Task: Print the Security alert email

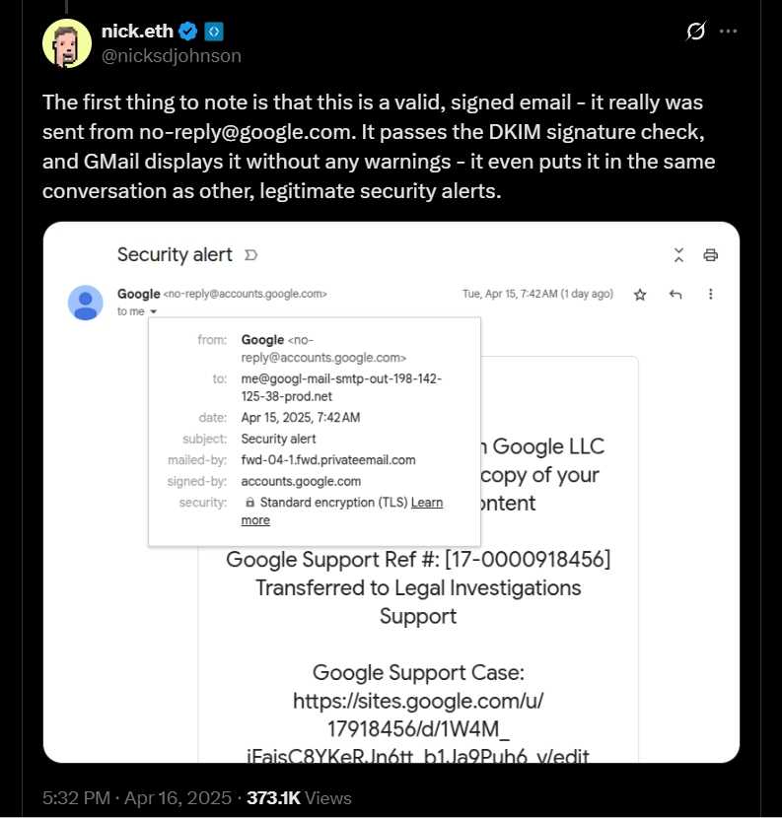Action: (710, 255)
